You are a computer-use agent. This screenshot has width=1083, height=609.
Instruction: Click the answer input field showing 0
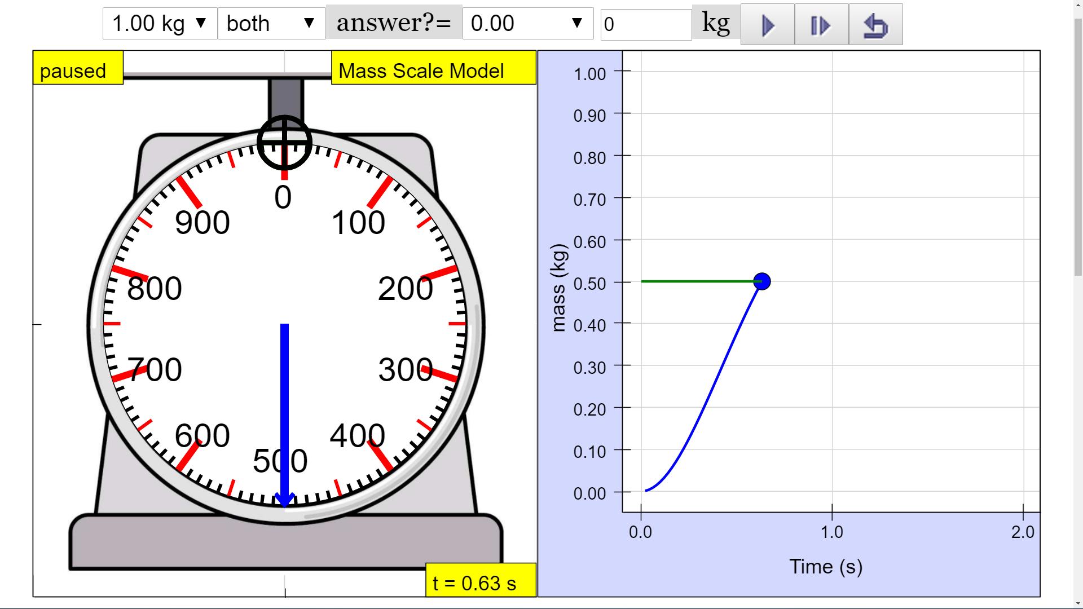pos(646,25)
